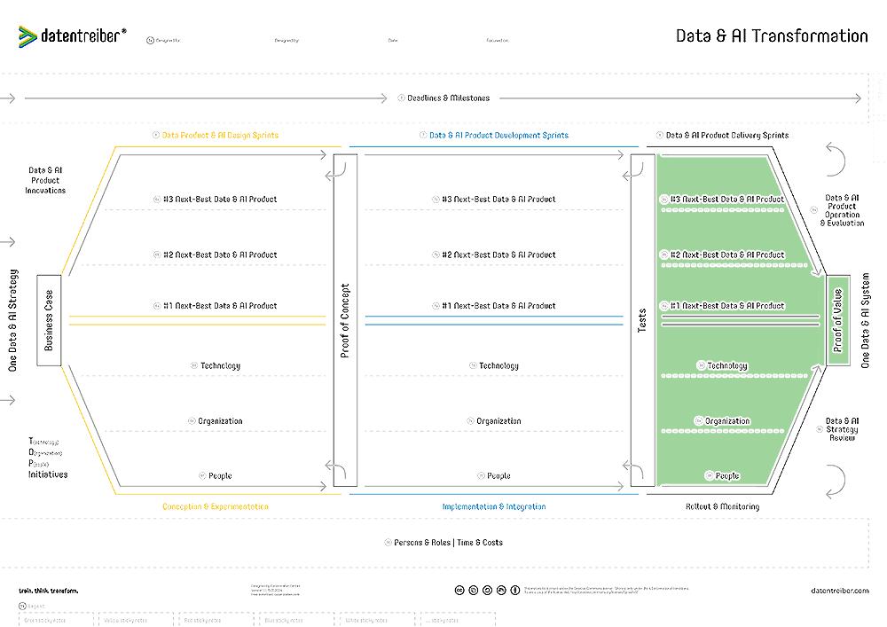
Task: Click '#1 Next-Best Data & AI Product' in Development Sprints section
Action: point(498,306)
